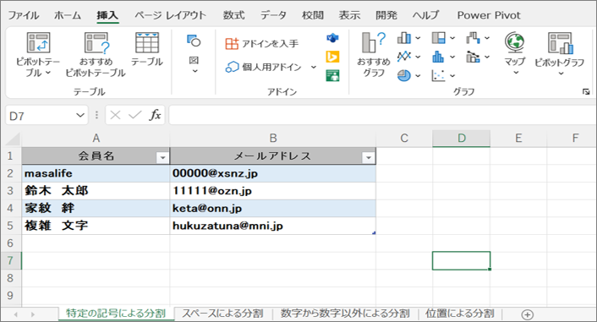Insert a column or bar chart
The height and width of the screenshot is (322, 597).
click(404, 38)
